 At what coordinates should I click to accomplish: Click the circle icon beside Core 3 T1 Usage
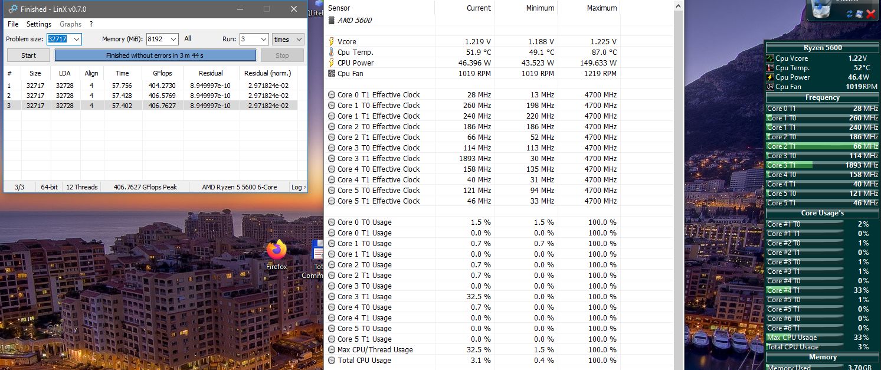pos(332,297)
